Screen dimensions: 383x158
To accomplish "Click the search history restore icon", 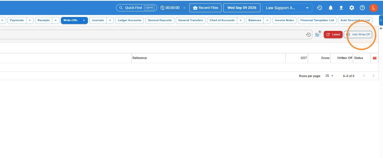I will pos(308,35).
